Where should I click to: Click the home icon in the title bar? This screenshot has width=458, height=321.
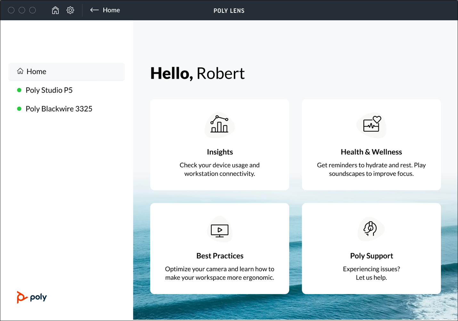(55, 10)
